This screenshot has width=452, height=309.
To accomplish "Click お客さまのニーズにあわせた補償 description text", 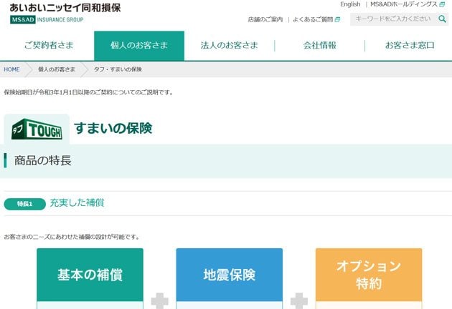I will coord(72,237).
